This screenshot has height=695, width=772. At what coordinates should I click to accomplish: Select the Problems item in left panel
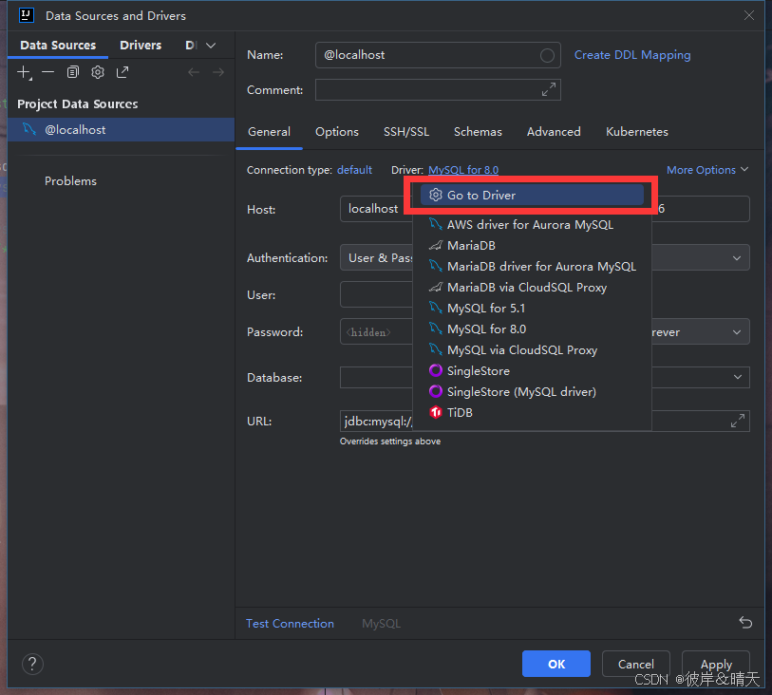click(x=70, y=180)
